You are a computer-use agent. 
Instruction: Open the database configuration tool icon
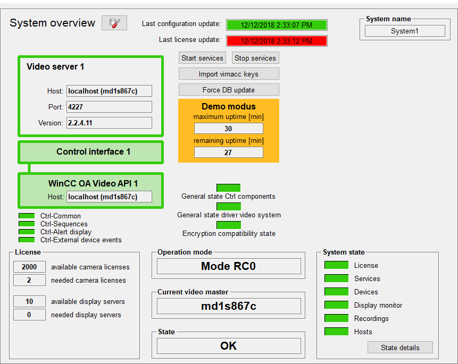pos(114,23)
